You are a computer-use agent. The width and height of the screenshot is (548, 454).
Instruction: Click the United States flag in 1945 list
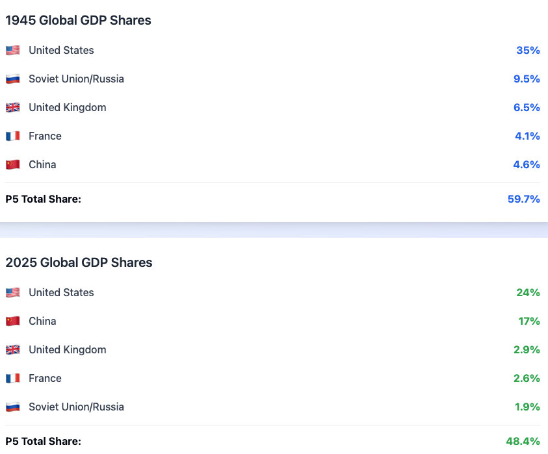pyautogui.click(x=12, y=51)
